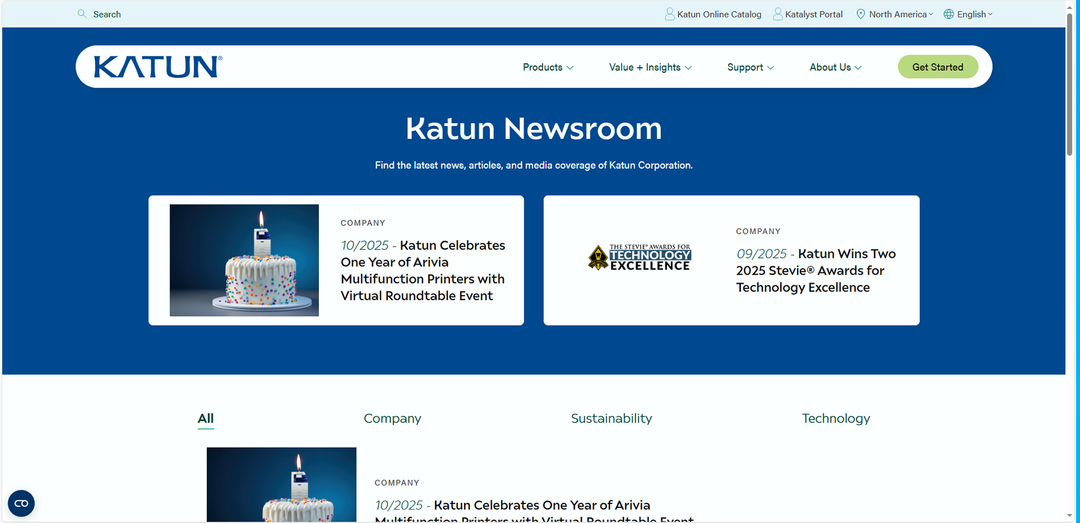The width and height of the screenshot is (1080, 523).
Task: Open the Stevie Awards article link
Action: [816, 270]
